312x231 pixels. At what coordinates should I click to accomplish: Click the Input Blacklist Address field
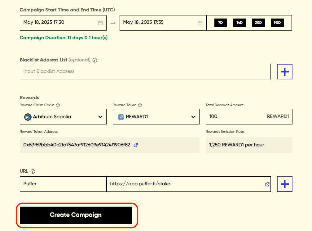(145, 72)
